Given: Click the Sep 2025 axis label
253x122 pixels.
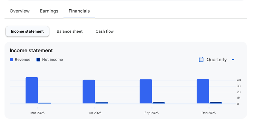Looking at the screenshot, I should coord(151,113).
